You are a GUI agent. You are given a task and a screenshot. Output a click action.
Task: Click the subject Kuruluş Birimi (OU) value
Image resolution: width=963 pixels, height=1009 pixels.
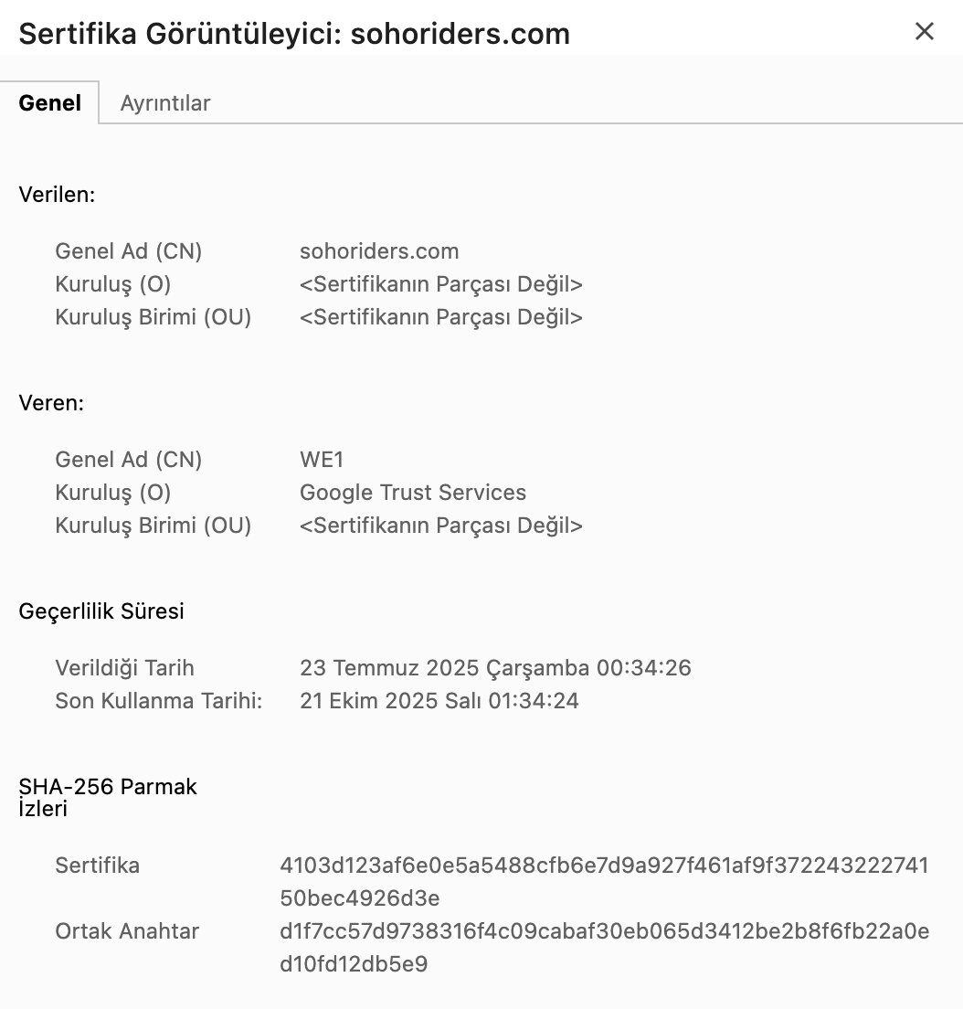click(x=441, y=316)
